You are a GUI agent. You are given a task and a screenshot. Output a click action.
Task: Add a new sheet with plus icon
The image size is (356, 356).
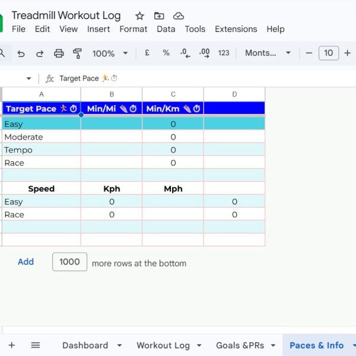pyautogui.click(x=12, y=345)
